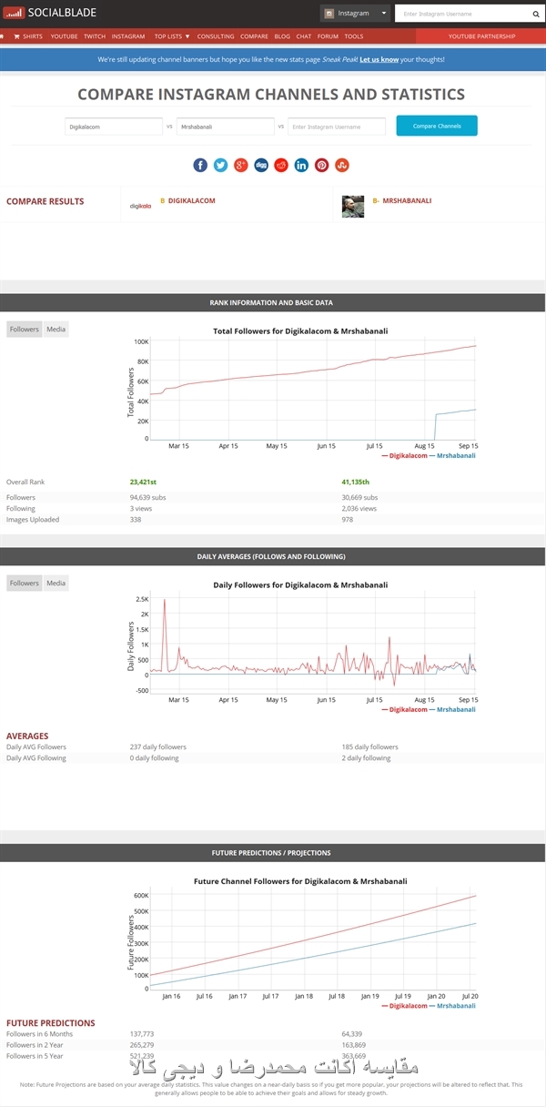Image resolution: width=546 pixels, height=1107 pixels.
Task: Toggle Mrshabanali legend in Future Followers chart
Action: (x=452, y=1006)
